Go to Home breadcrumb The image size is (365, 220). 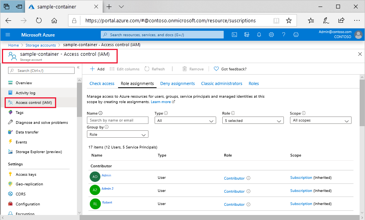click(x=13, y=45)
